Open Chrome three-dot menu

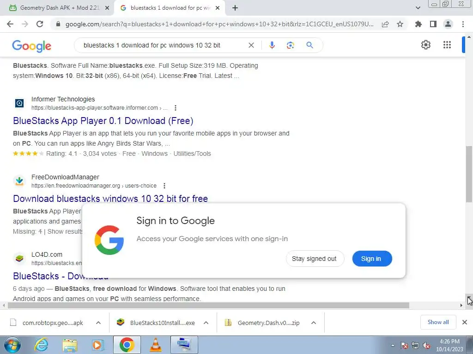[x=463, y=24]
